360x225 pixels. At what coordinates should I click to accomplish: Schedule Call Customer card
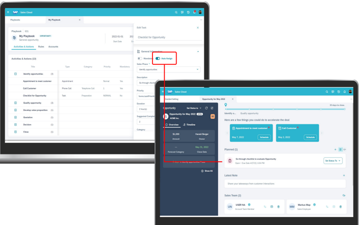point(310,137)
